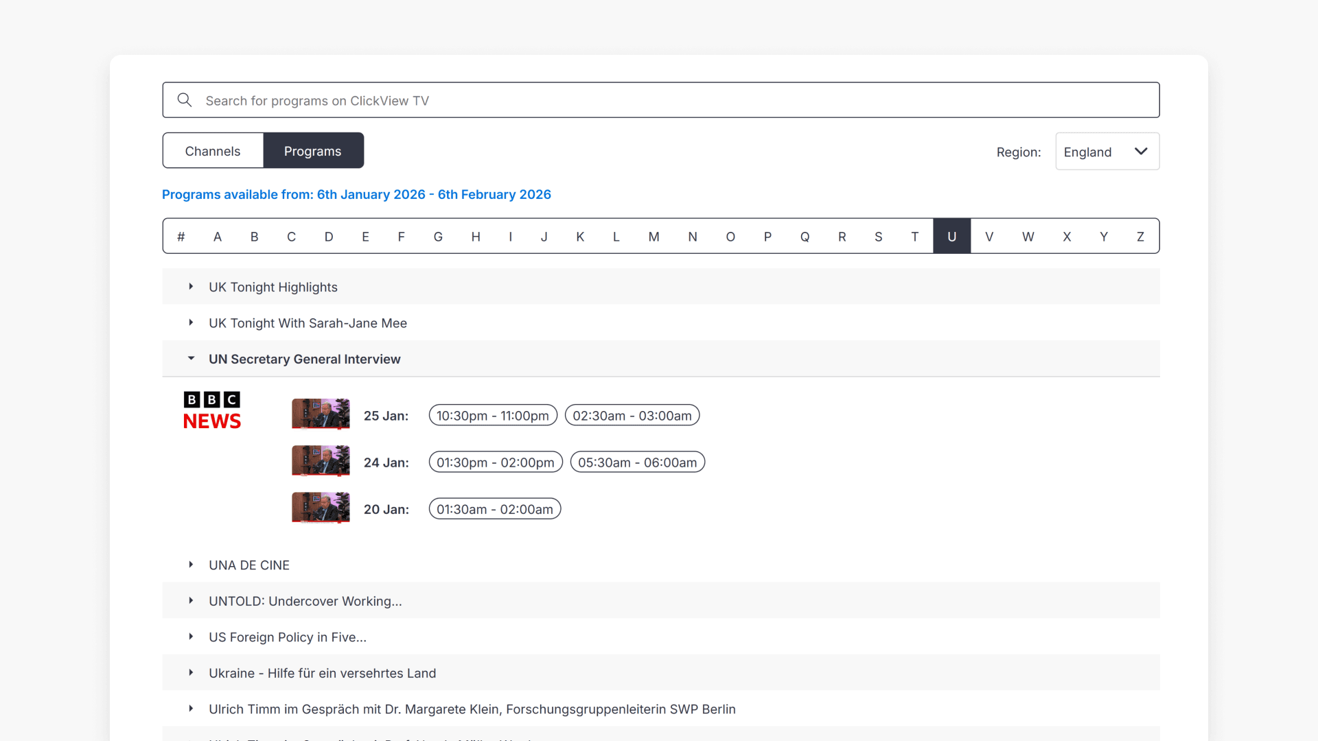Choose the 05:30am - 06:00am airing
This screenshot has width=1318, height=741.
637,462
